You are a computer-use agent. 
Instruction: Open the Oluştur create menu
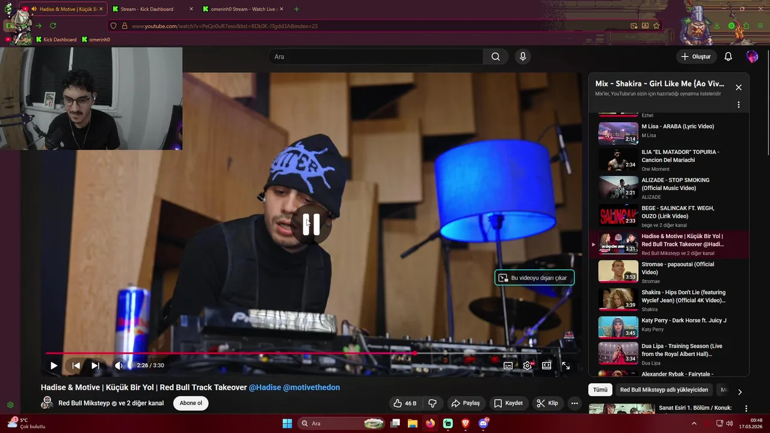pyautogui.click(x=695, y=57)
